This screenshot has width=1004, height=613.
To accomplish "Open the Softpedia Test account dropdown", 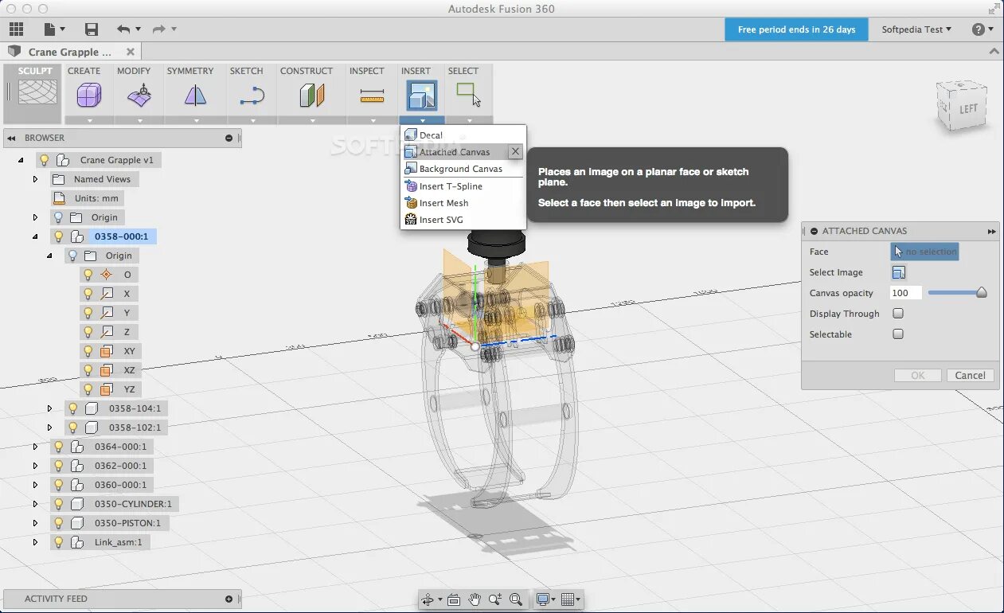I will (916, 29).
